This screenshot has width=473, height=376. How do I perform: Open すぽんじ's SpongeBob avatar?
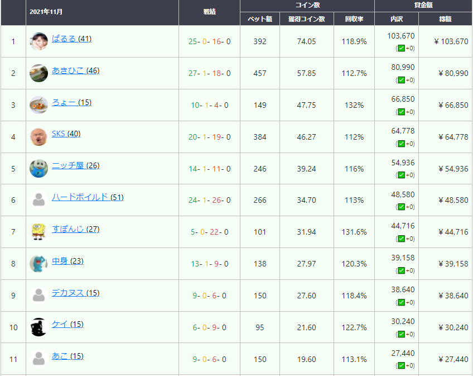[38, 232]
